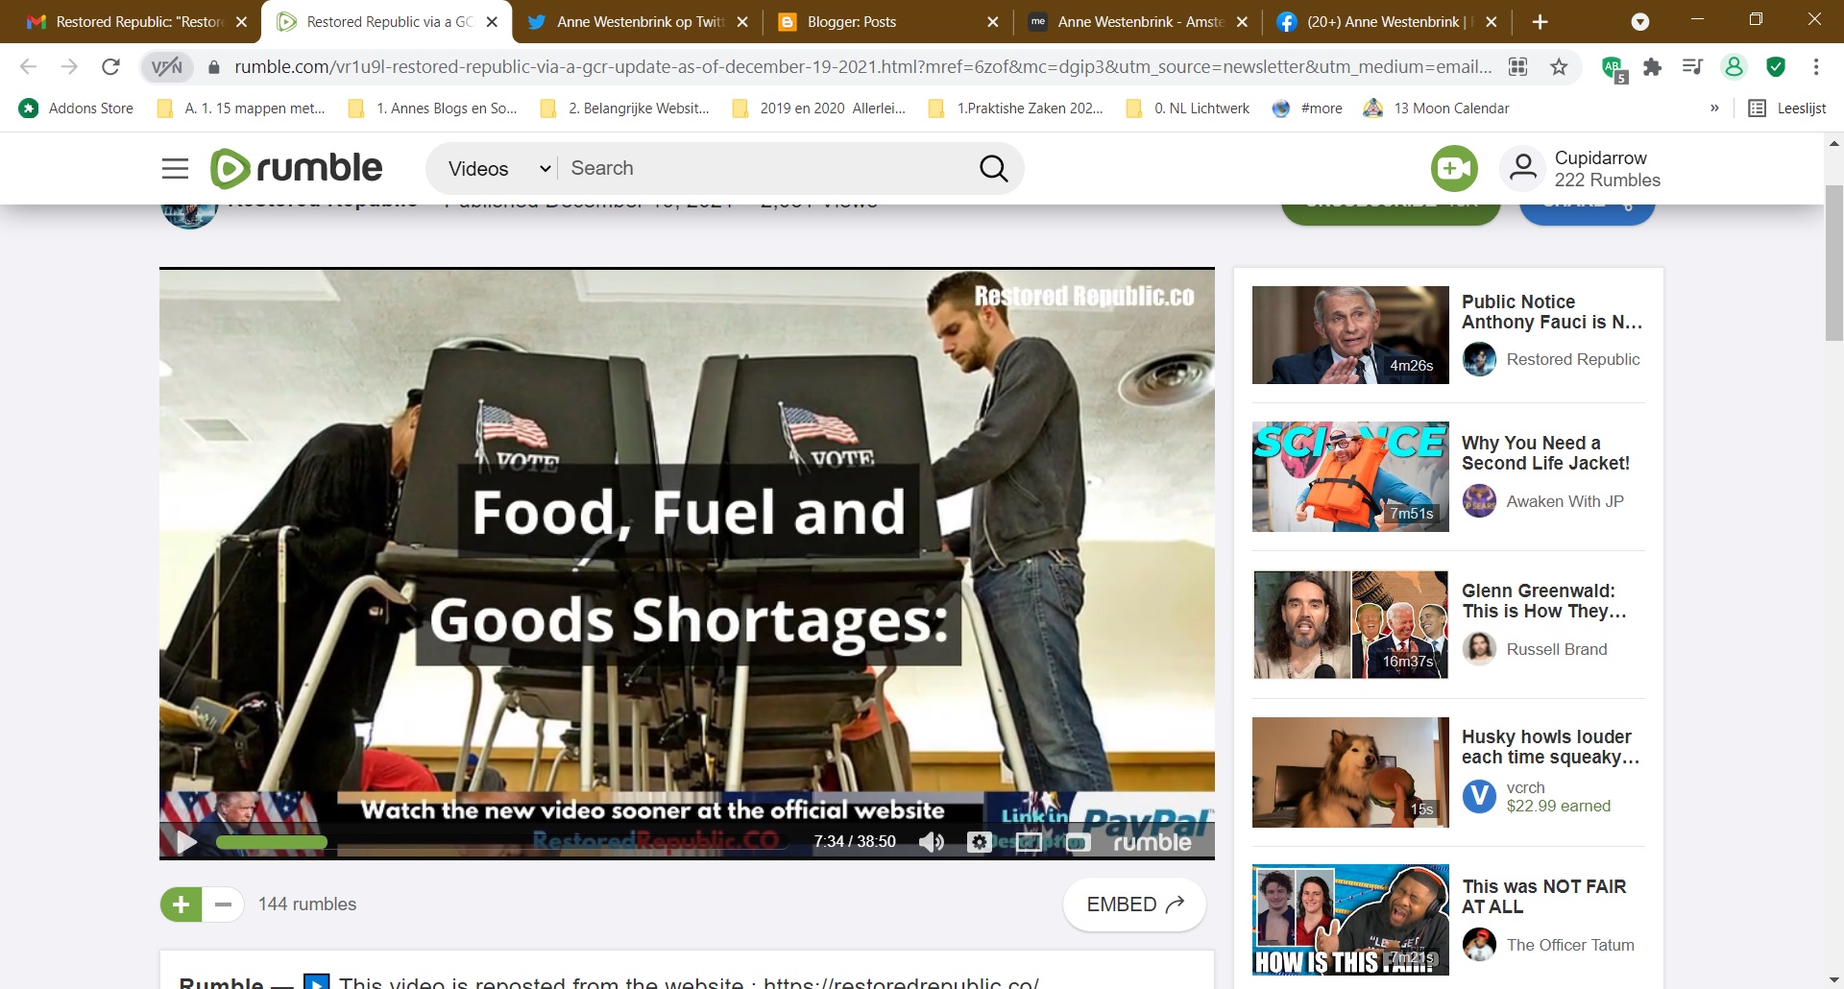Open the Chrome extensions puzzle icon

tap(1652, 66)
